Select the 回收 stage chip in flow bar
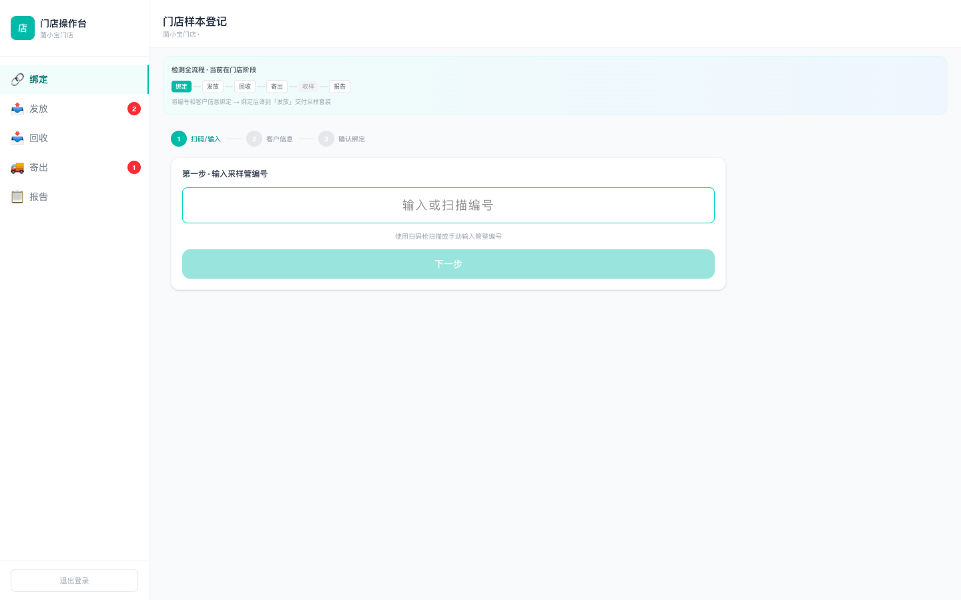 (245, 87)
